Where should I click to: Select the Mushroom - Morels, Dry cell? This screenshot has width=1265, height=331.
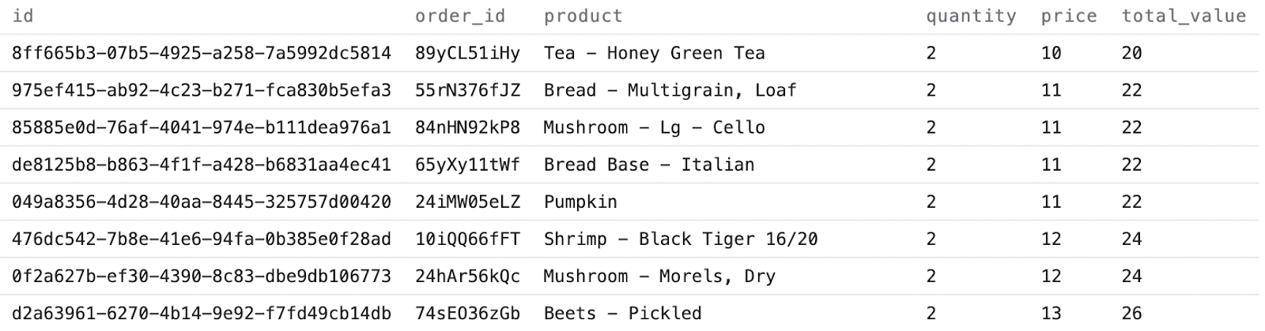pos(659,276)
